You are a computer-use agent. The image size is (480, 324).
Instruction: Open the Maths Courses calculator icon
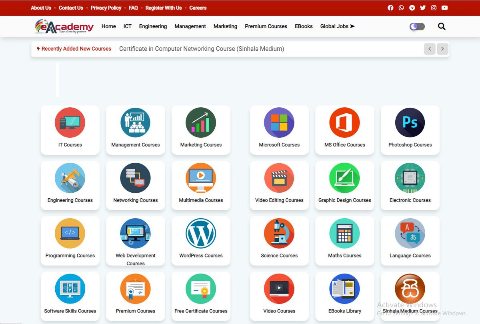point(344,233)
